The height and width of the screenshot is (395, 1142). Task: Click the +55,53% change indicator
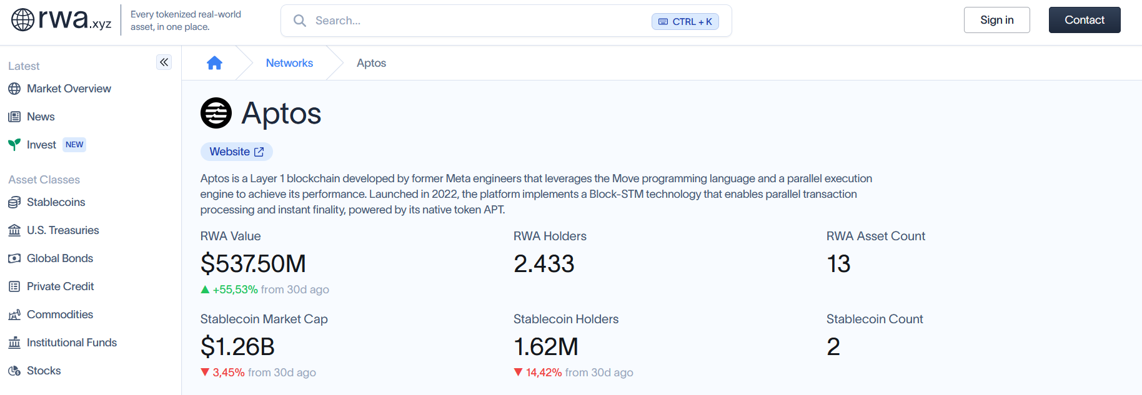click(229, 290)
